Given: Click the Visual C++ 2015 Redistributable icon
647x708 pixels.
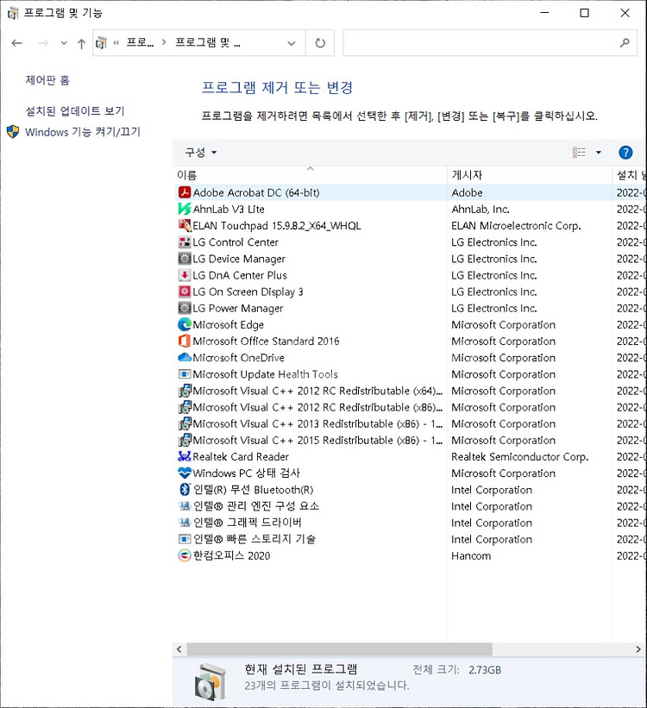Looking at the screenshot, I should [x=185, y=441].
